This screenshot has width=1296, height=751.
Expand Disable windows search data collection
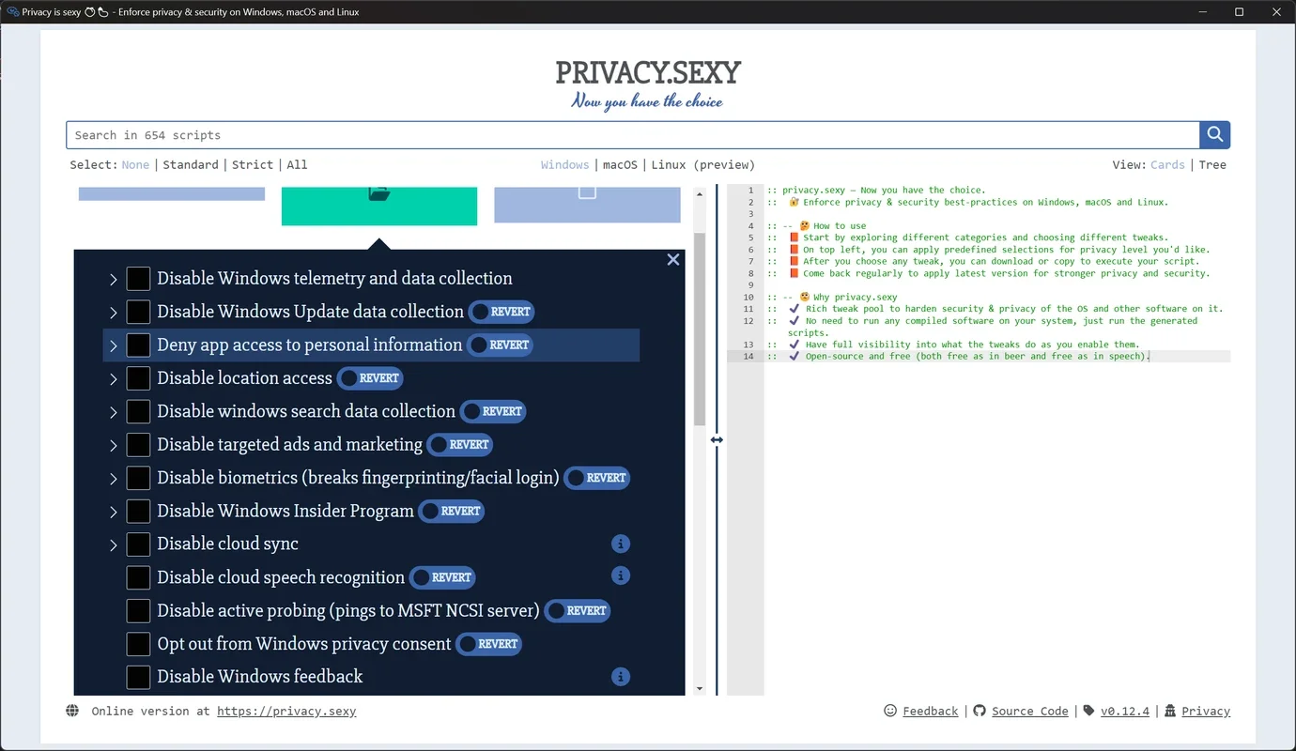pos(113,412)
